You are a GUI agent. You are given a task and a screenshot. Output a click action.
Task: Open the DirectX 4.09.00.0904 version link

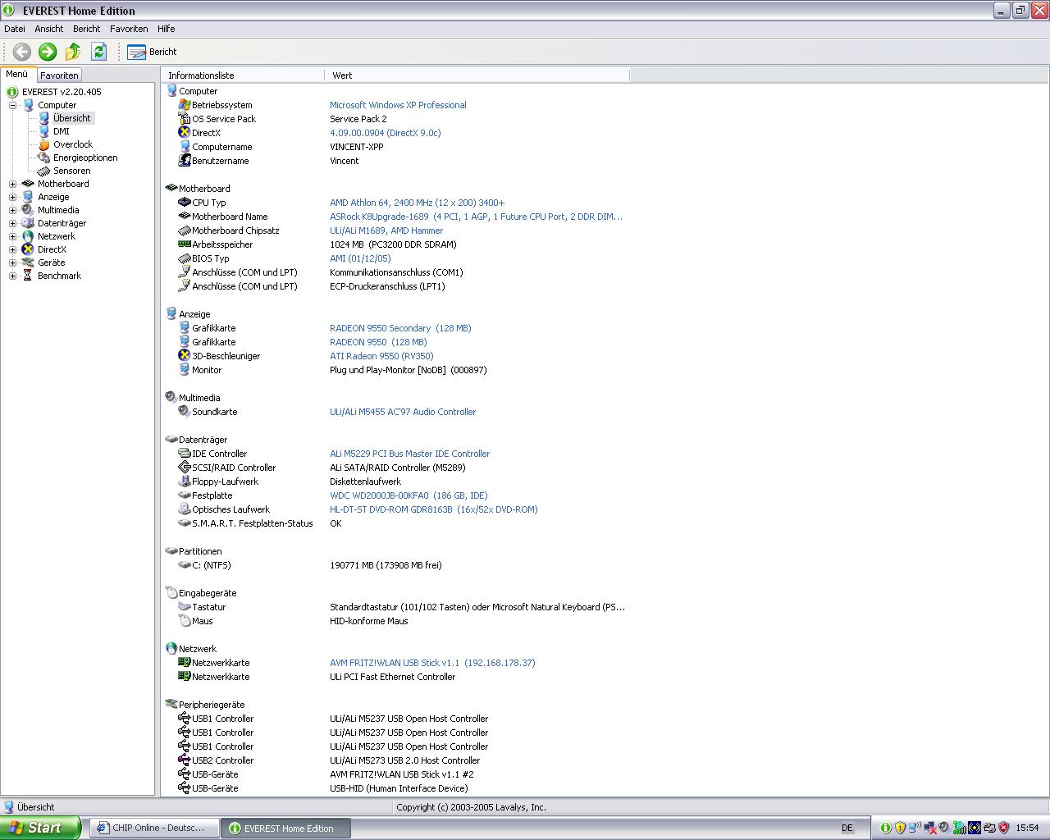[386, 133]
